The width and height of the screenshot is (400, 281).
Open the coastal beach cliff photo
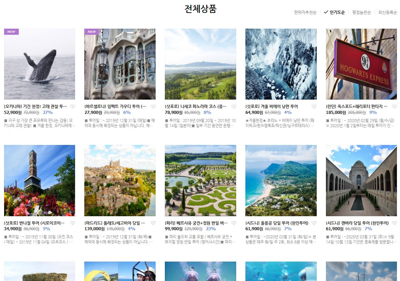pos(281,180)
